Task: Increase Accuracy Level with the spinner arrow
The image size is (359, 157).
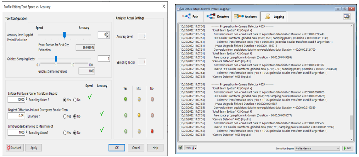Action: (x=108, y=34)
